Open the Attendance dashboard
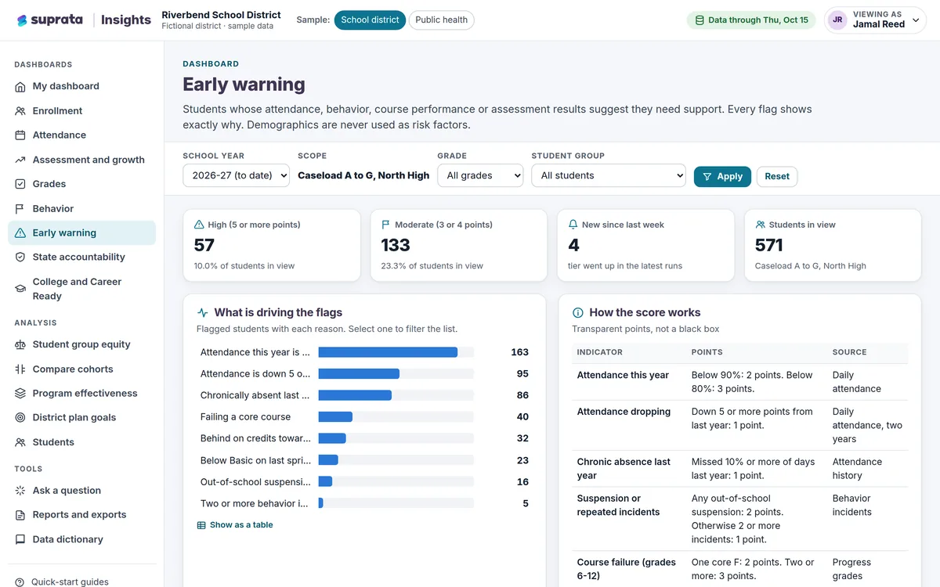 point(81,135)
